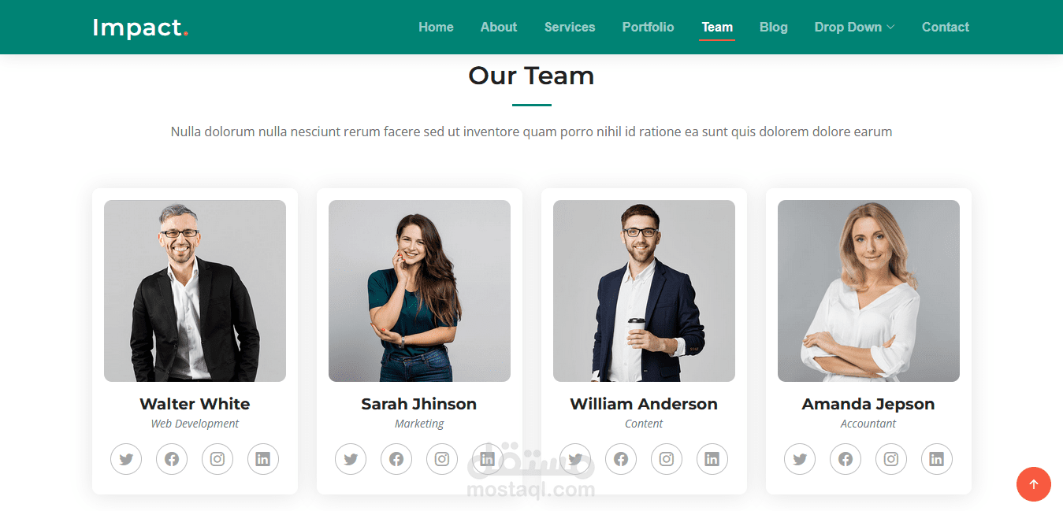Open Walter White's LinkedIn icon
Image resolution: width=1063 pixels, height=511 pixels.
pyautogui.click(x=263, y=459)
